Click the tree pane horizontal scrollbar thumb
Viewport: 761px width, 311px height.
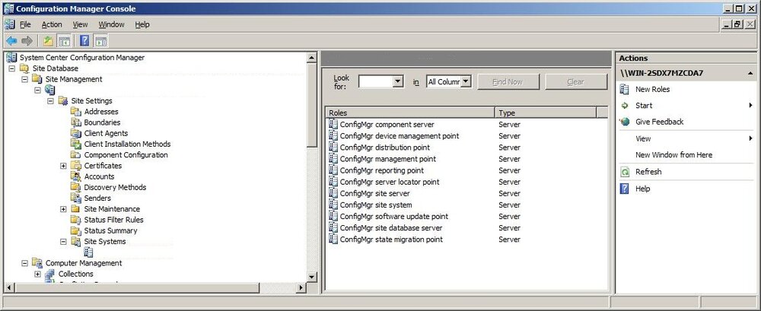[x=135, y=287]
